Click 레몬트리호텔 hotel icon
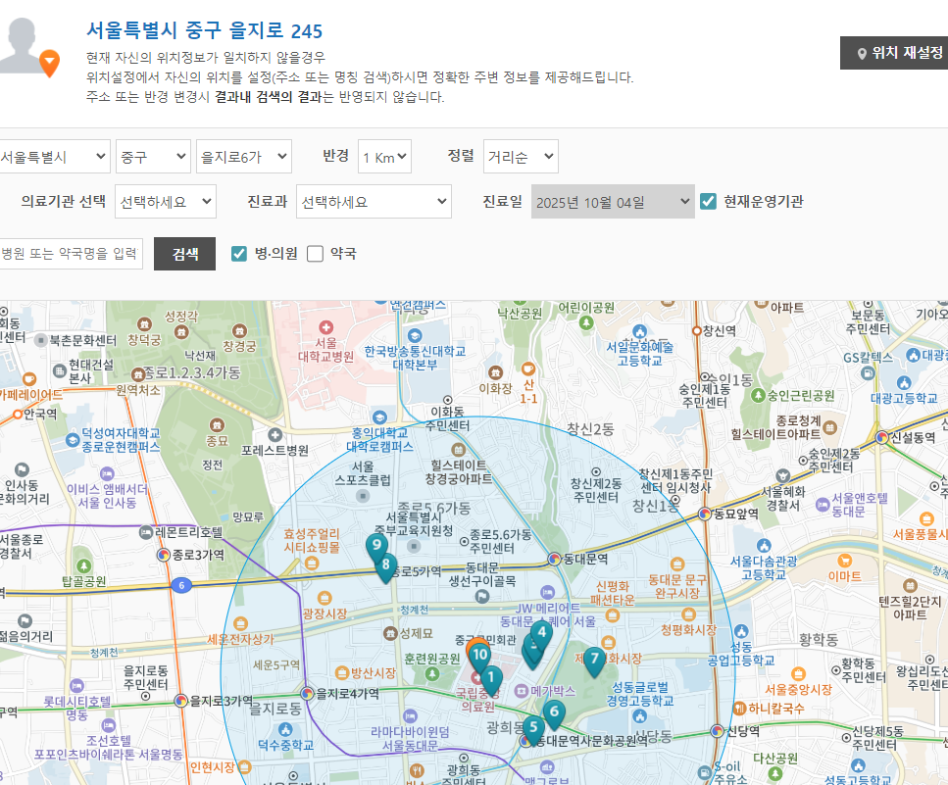 click(146, 532)
